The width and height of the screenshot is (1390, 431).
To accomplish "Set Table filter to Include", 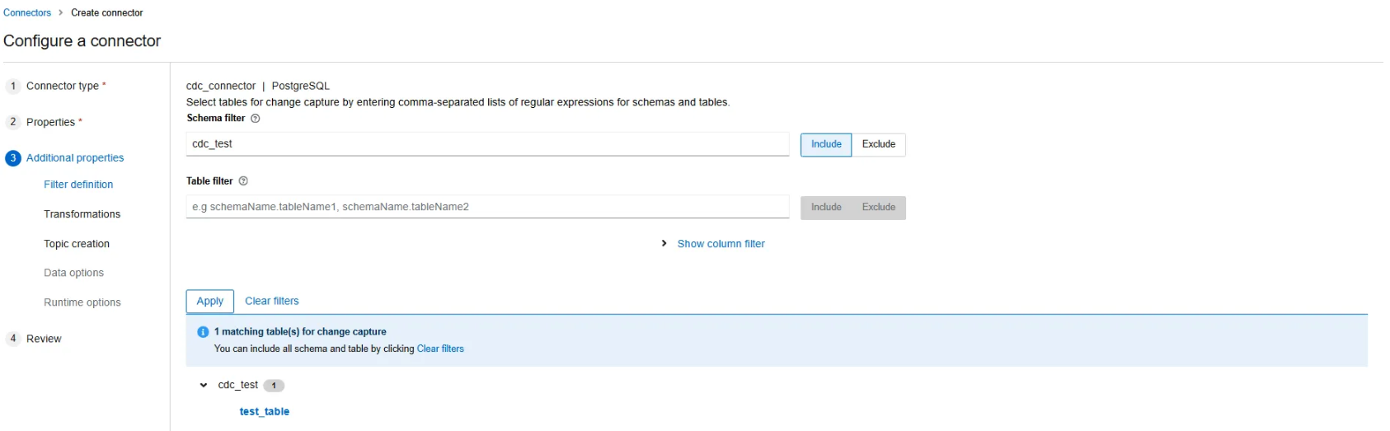I will (x=826, y=208).
